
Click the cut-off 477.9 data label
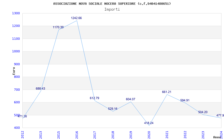pos(220,115)
